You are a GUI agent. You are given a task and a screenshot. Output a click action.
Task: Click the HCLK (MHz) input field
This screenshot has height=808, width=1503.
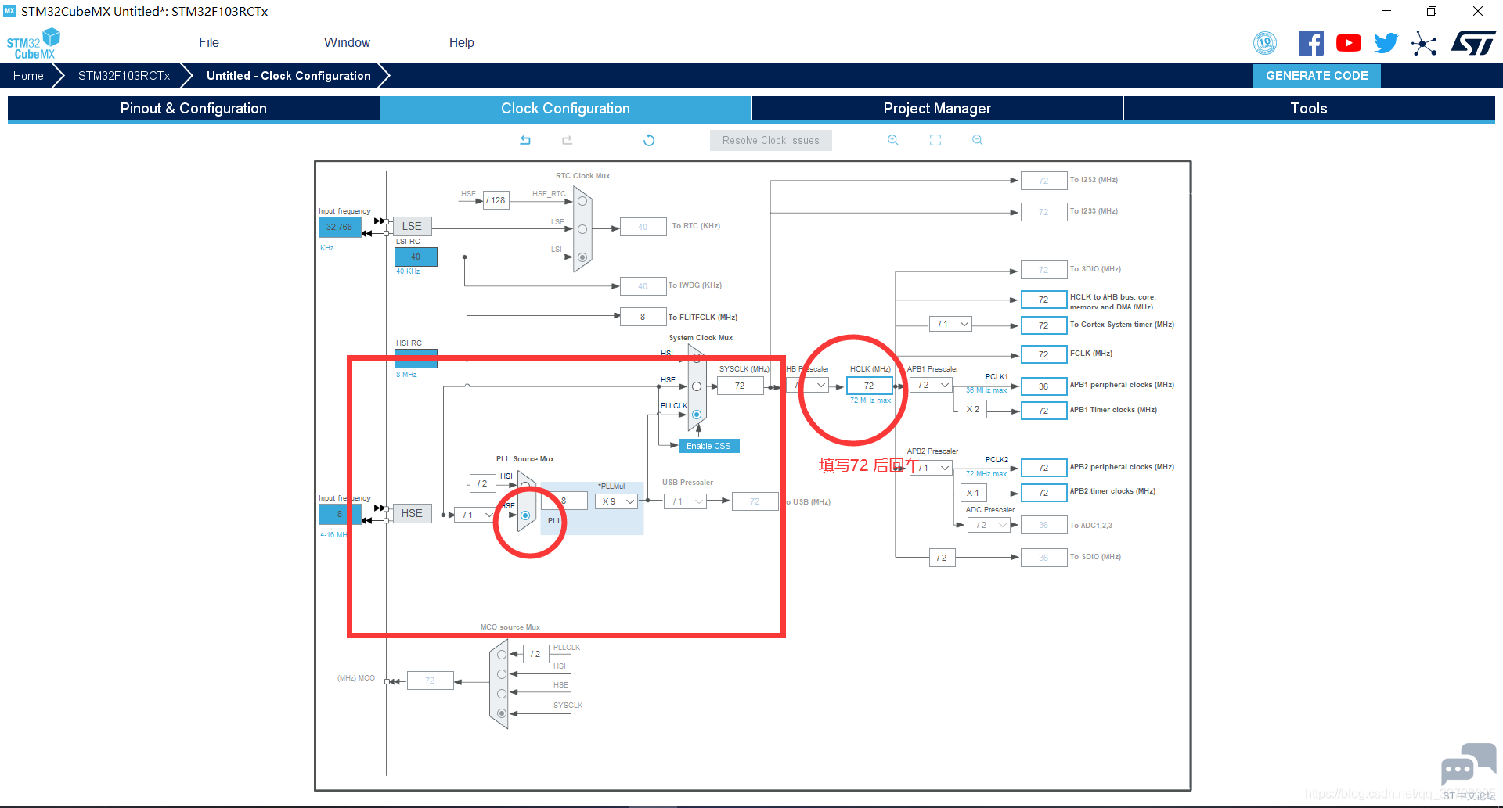point(869,386)
